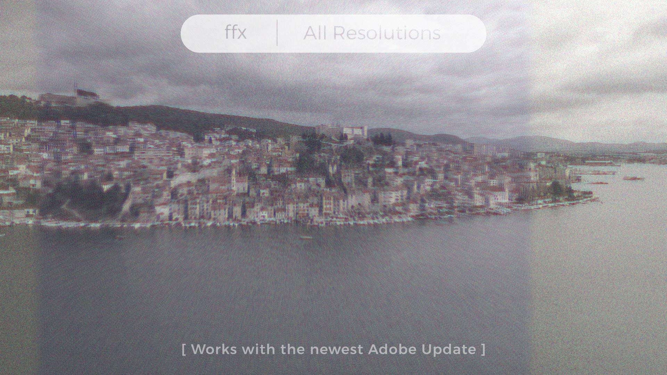Screen dimensions: 667x375
Task: Click the large white building above town center
Action: [x=354, y=132]
